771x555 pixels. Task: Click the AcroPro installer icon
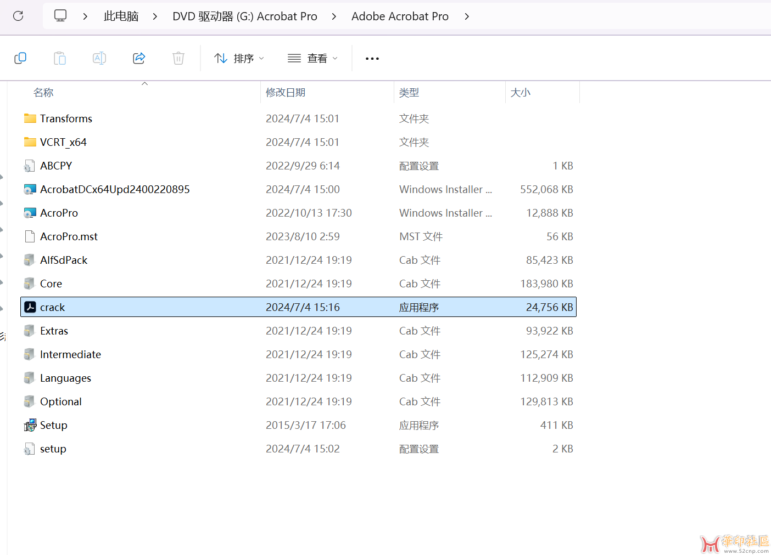coord(30,213)
